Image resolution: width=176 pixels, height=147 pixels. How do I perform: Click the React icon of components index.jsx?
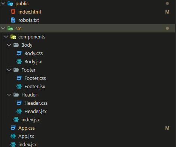pos(16,119)
